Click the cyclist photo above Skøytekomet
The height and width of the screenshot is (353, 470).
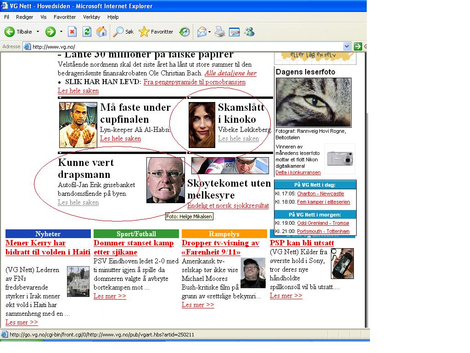tap(230, 165)
